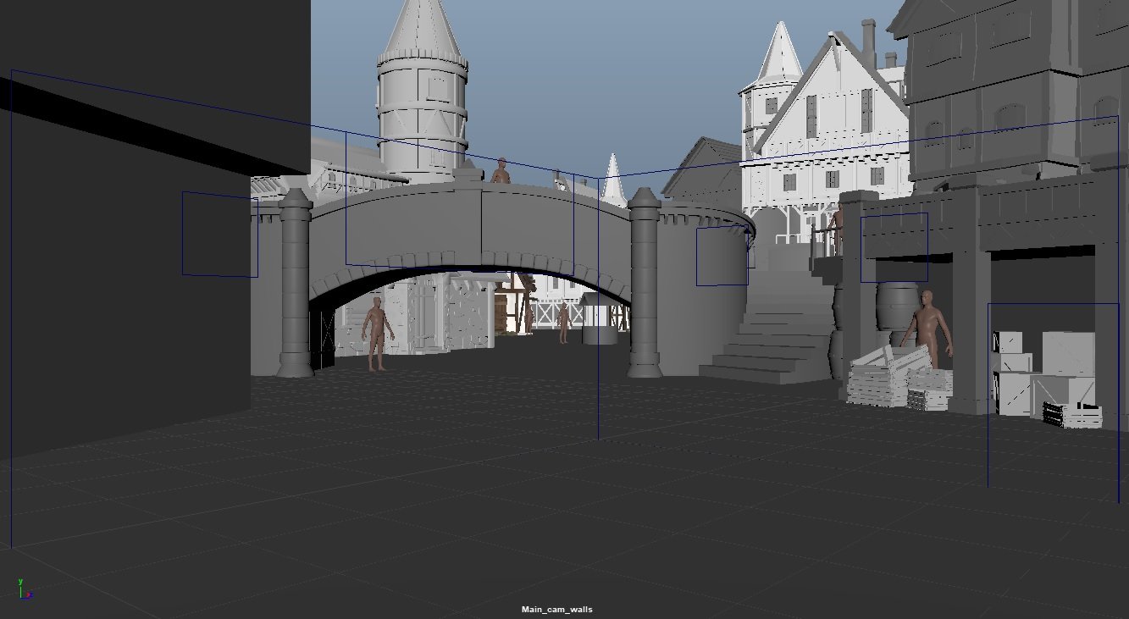Click the XYZ axis orientation gizmo

click(x=25, y=589)
